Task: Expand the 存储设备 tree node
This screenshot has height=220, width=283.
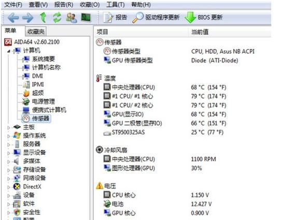Action: [x=8, y=170]
